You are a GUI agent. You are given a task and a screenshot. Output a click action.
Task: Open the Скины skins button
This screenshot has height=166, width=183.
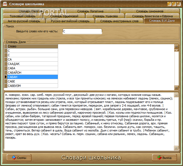coord(19,158)
